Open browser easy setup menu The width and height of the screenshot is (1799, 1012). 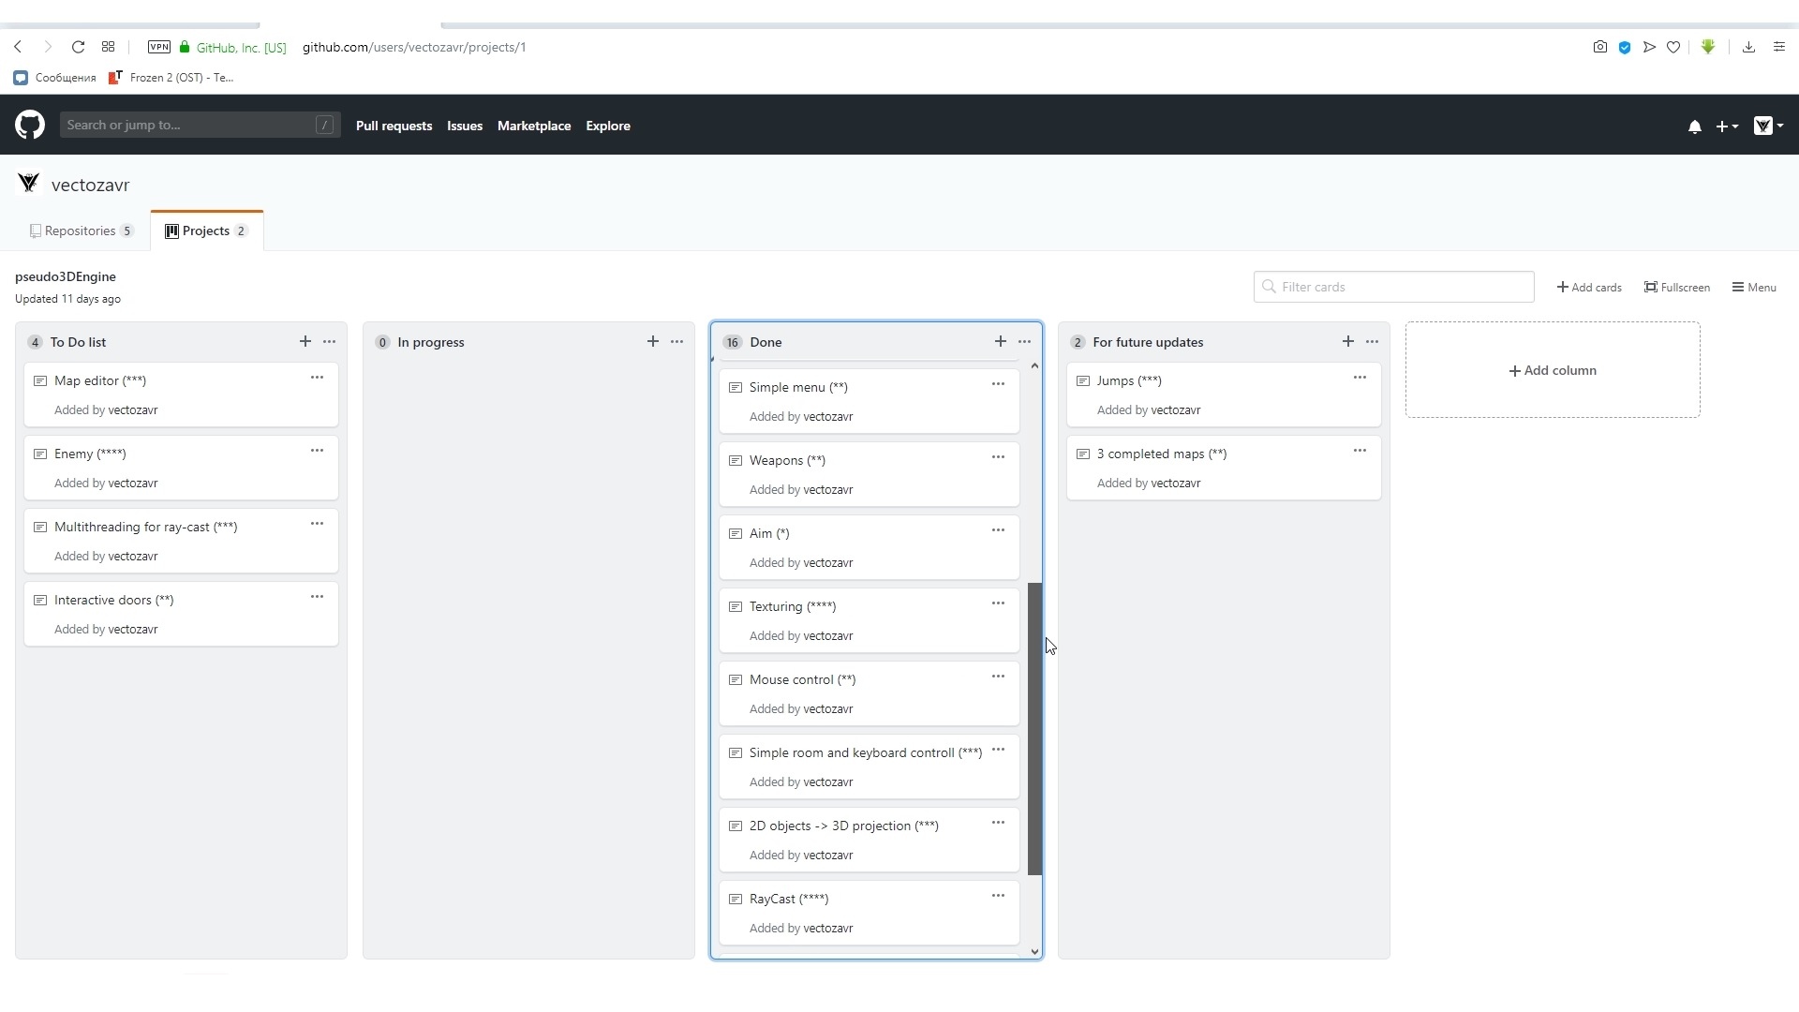click(1779, 47)
